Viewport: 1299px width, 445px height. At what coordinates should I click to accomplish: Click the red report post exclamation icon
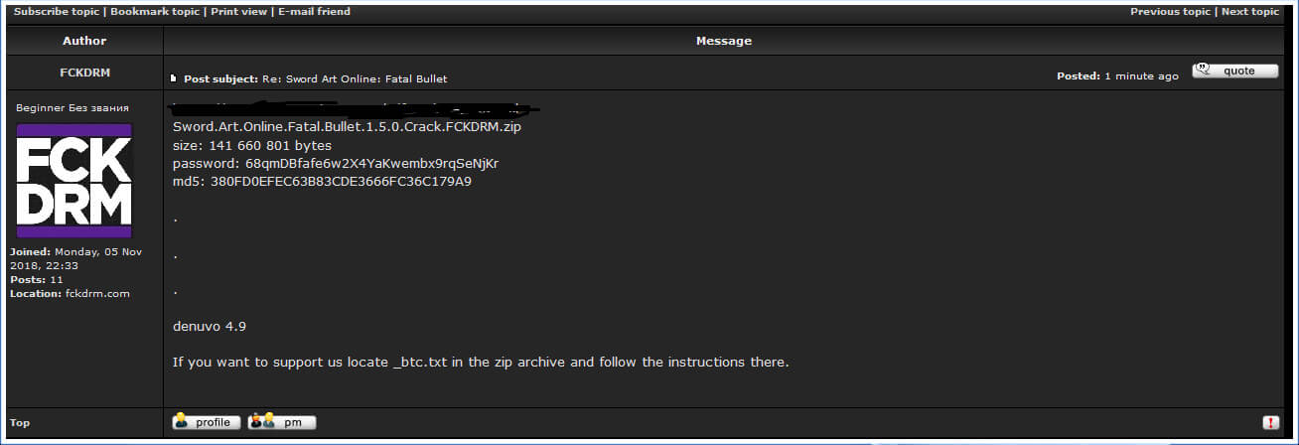(1270, 422)
